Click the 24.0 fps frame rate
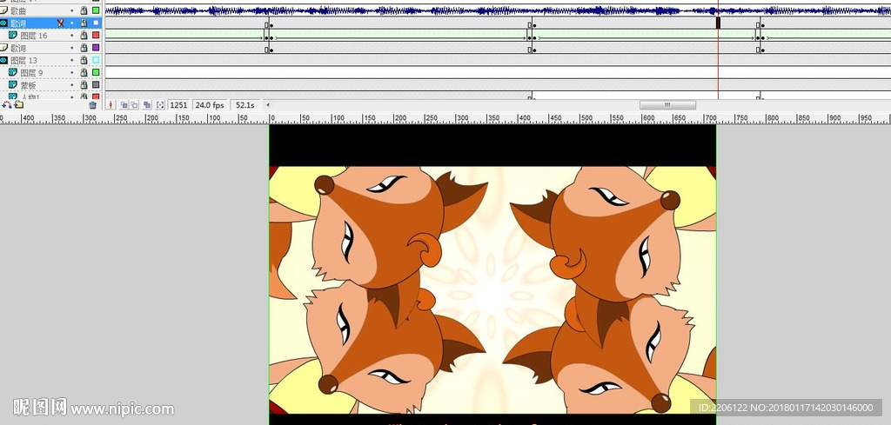 pos(210,105)
